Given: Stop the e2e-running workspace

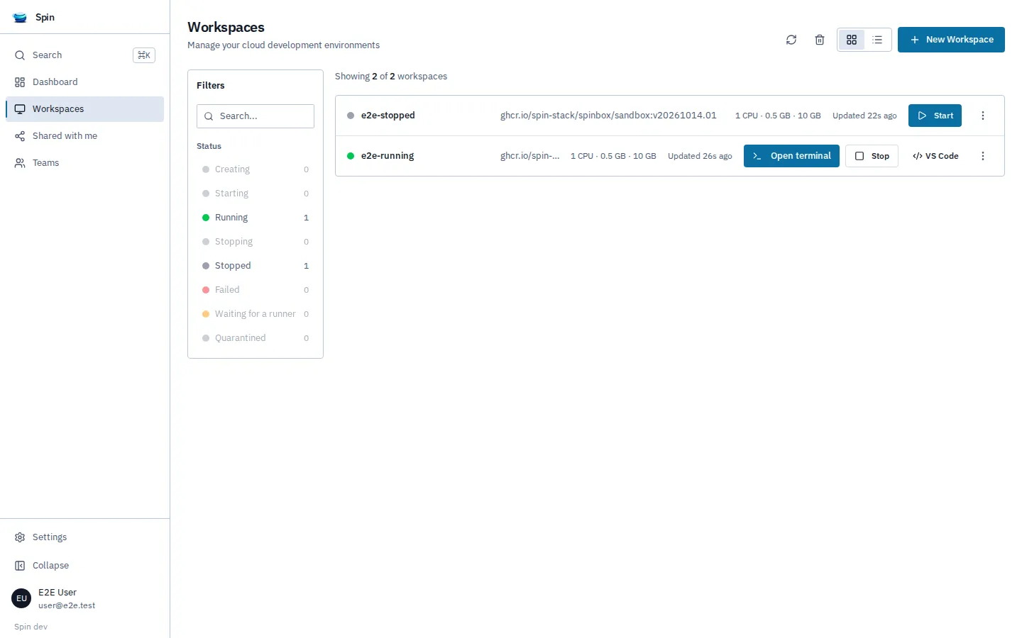Looking at the screenshot, I should tap(872, 156).
